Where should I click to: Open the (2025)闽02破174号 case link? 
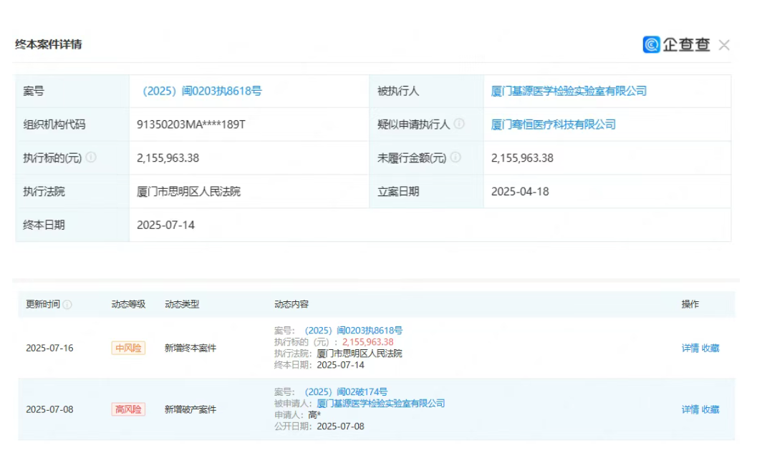click(x=346, y=392)
